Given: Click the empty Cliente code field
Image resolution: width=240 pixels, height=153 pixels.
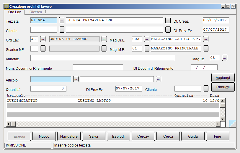Looking at the screenshot, I should tap(44, 30).
